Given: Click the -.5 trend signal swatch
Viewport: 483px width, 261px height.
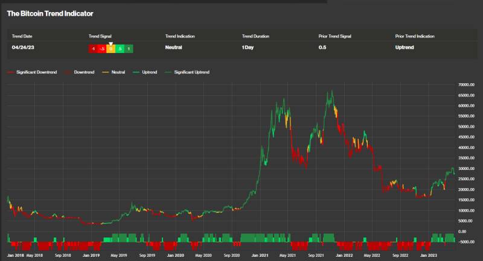Looking at the screenshot, I should (x=101, y=49).
